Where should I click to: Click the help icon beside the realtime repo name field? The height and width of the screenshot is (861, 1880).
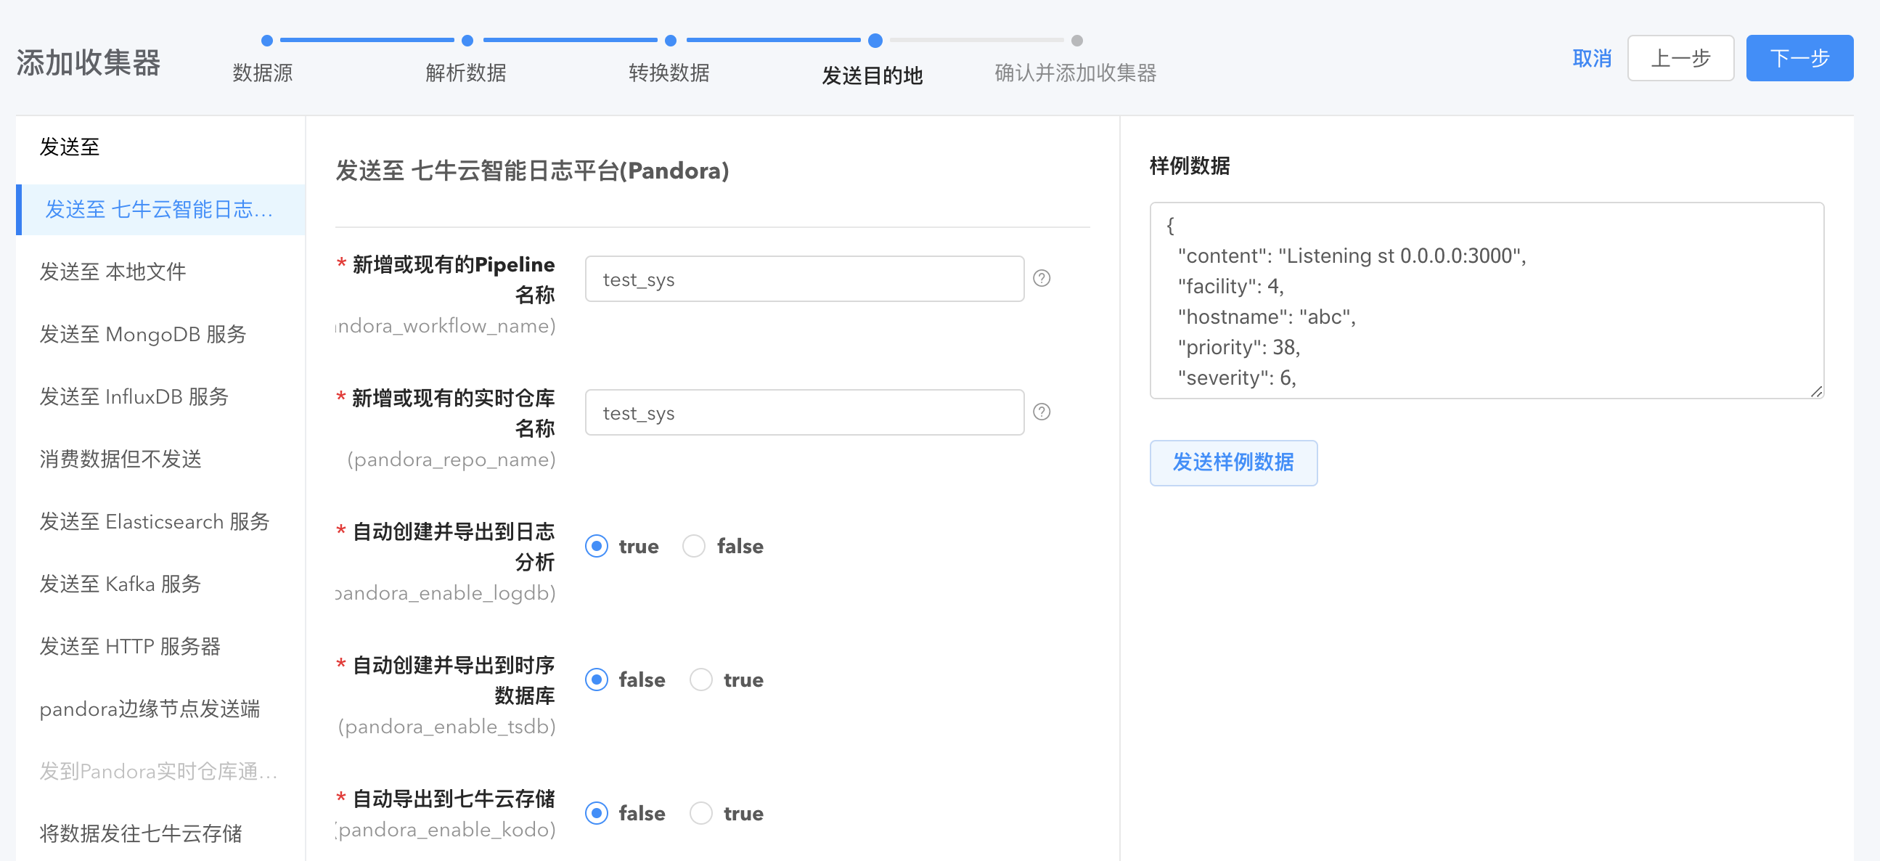point(1042,412)
